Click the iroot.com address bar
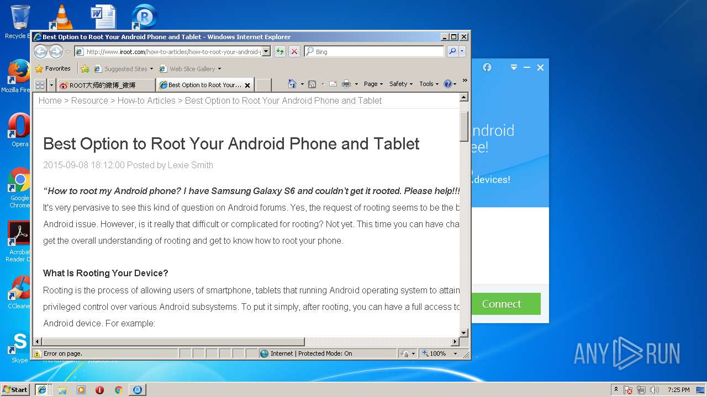The height and width of the screenshot is (397, 707). pyautogui.click(x=172, y=51)
